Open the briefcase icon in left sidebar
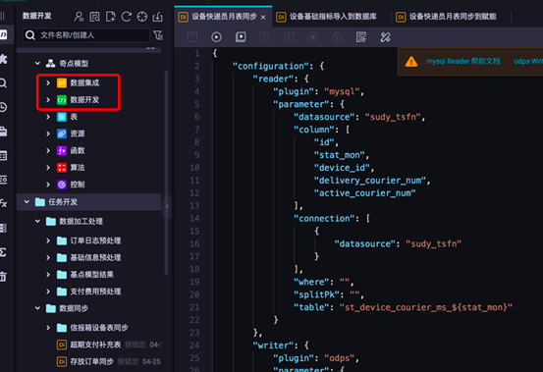 [x=4, y=132]
